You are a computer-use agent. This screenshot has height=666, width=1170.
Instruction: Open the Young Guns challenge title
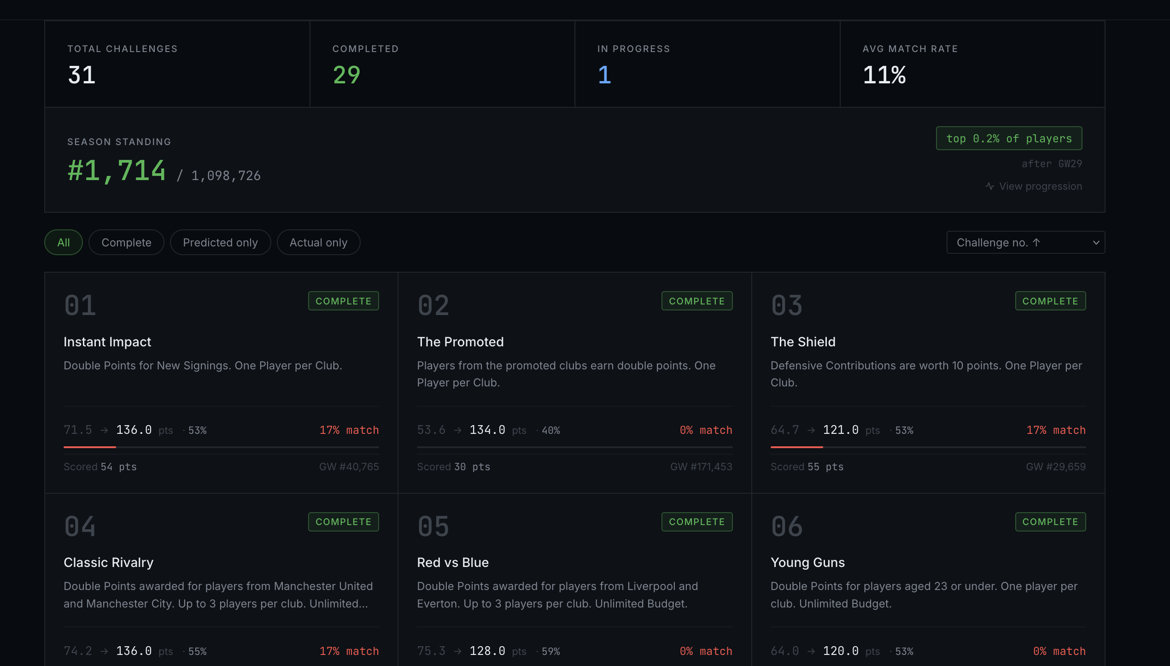[807, 562]
